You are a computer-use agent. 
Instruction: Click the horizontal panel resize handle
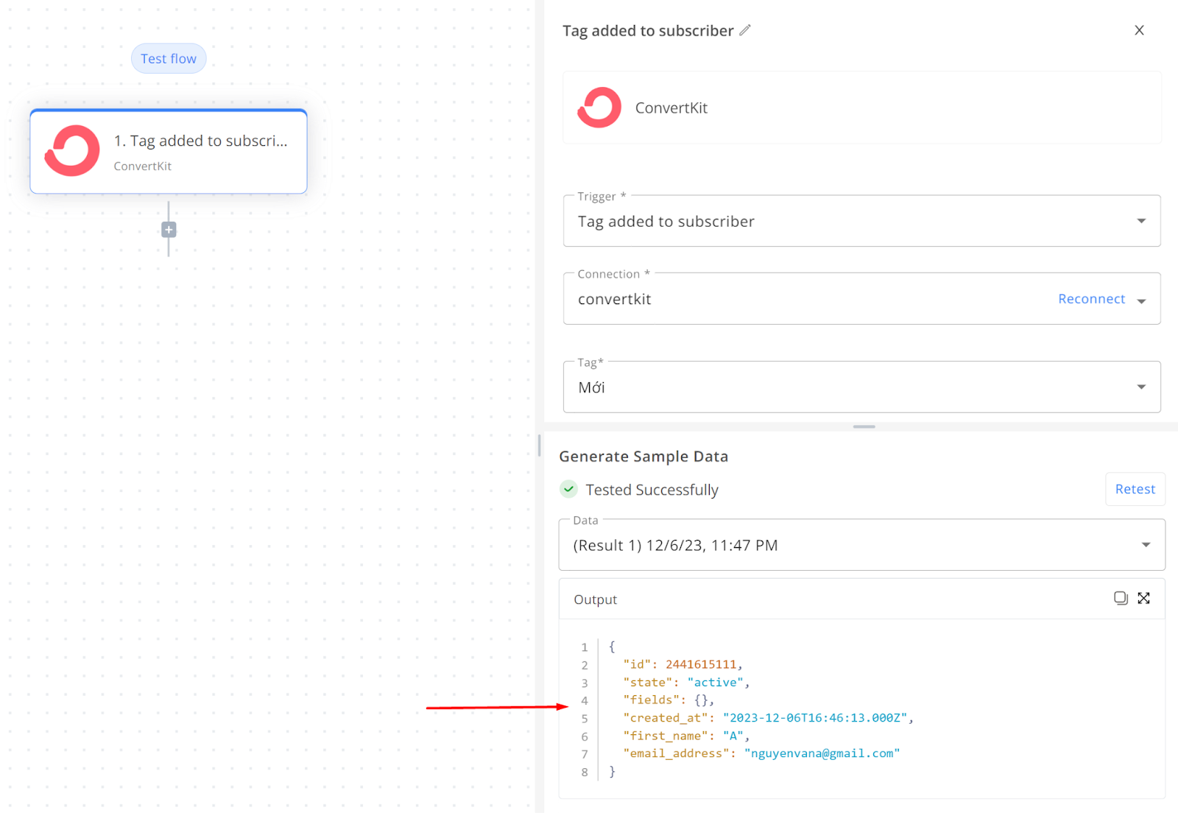tap(864, 426)
